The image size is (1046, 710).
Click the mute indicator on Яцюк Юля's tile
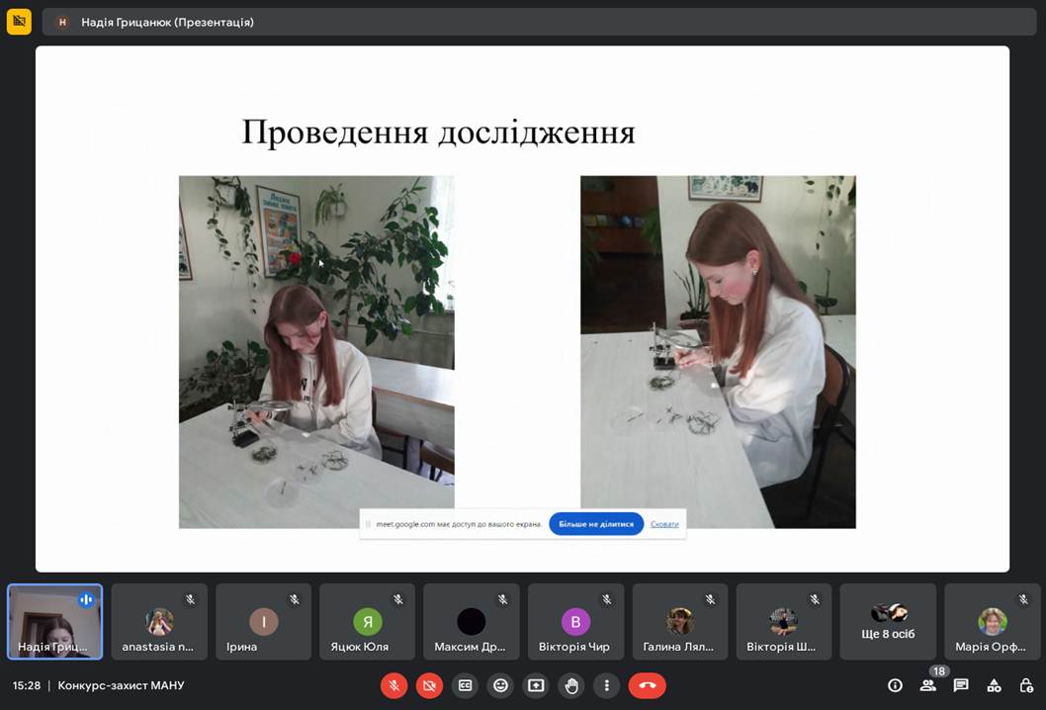point(398,597)
